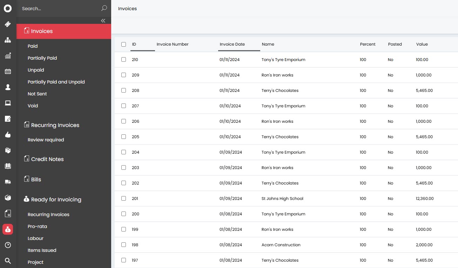Click the person contacts icon

[8, 87]
